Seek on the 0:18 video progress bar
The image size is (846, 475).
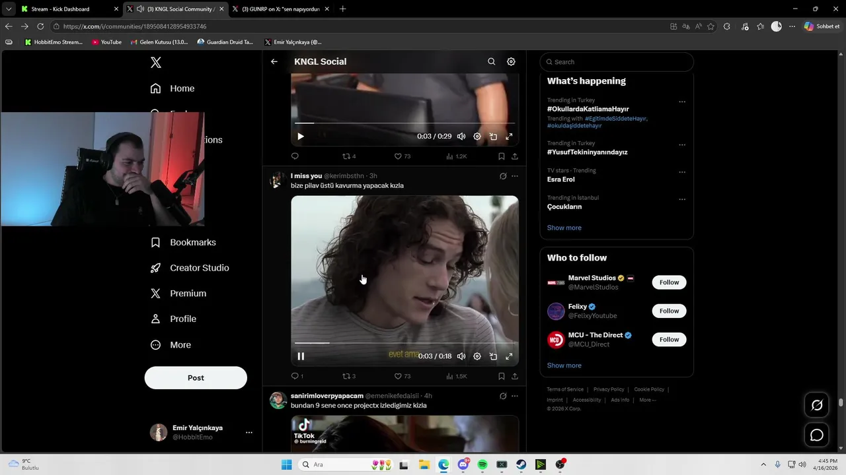coord(404,343)
